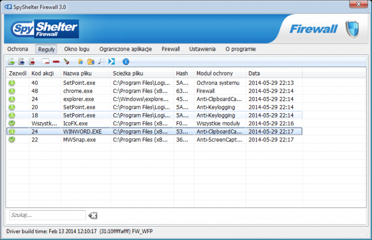Click the allow icon for SetPoint.exe code 18
The image size is (372, 240).
point(12,115)
